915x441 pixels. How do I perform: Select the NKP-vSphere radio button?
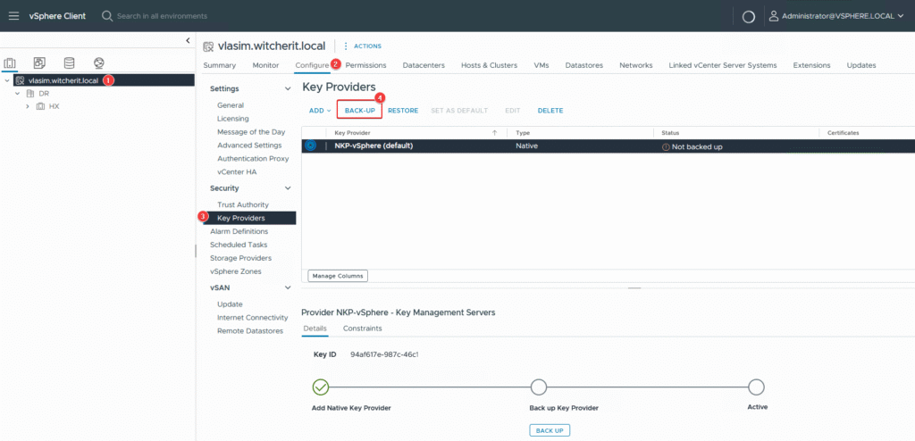pos(310,146)
